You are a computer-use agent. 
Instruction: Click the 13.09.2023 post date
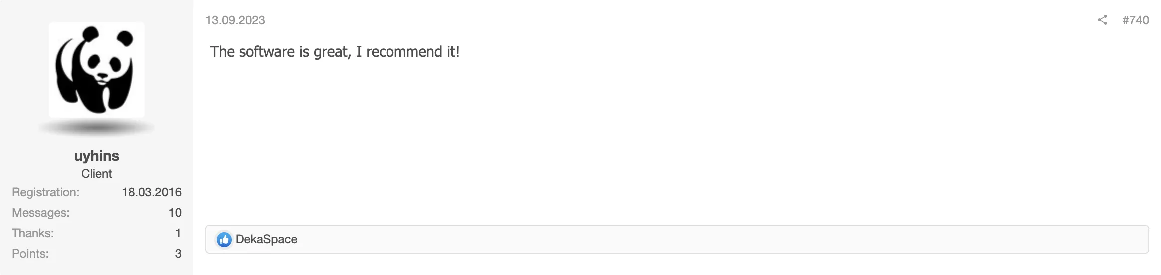point(235,20)
